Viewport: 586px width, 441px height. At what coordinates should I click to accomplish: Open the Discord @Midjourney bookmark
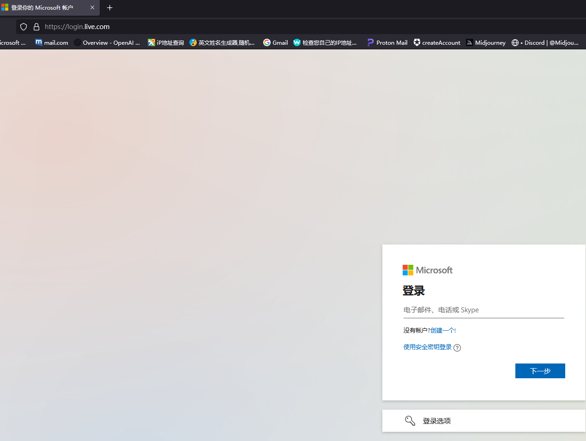[x=545, y=42]
